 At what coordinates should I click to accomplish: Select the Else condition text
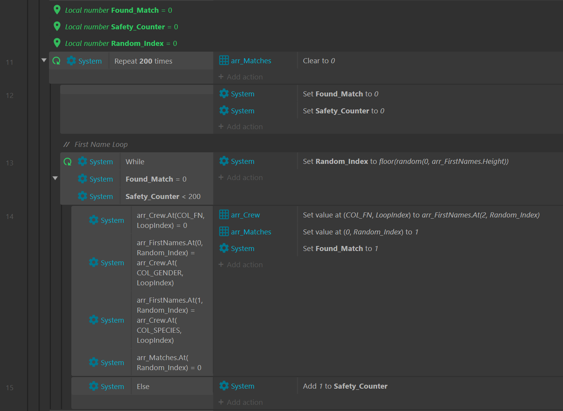[143, 386]
